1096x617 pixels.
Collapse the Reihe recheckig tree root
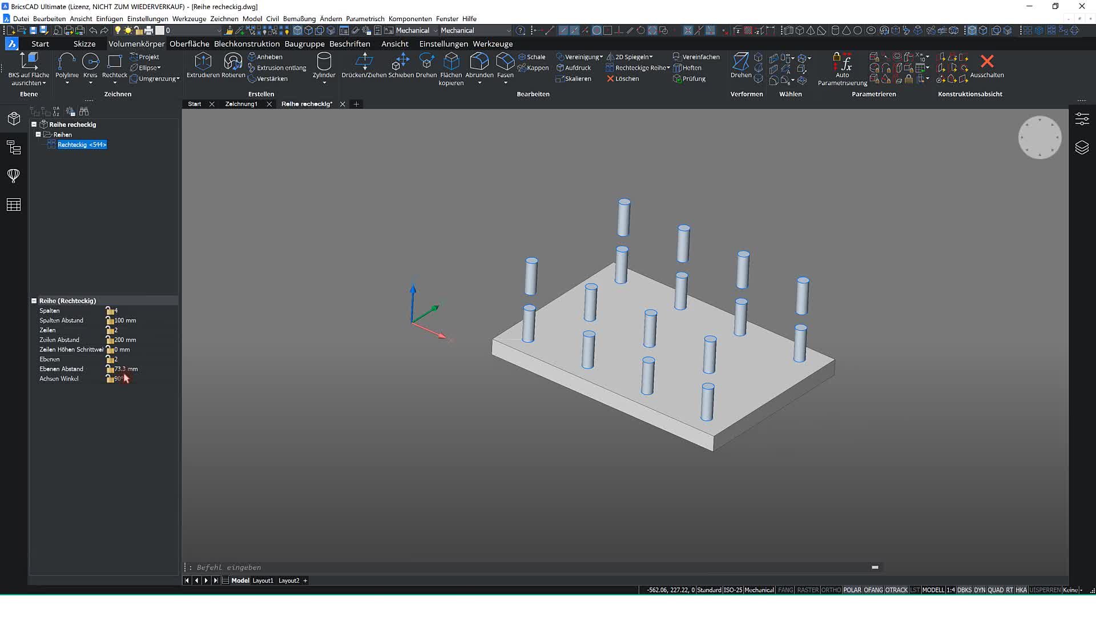[x=34, y=124]
